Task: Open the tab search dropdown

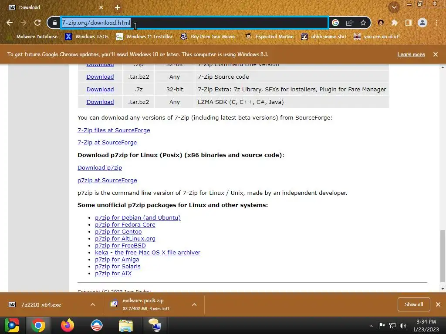Action: tap(394, 7)
